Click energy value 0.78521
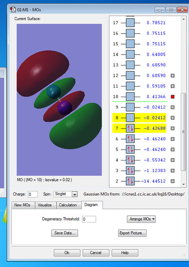 (156, 23)
